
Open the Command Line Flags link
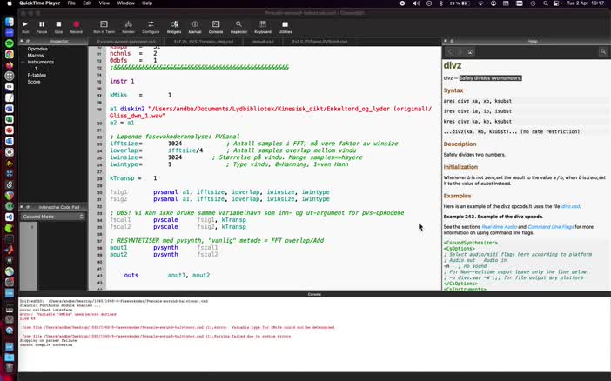tap(551, 227)
